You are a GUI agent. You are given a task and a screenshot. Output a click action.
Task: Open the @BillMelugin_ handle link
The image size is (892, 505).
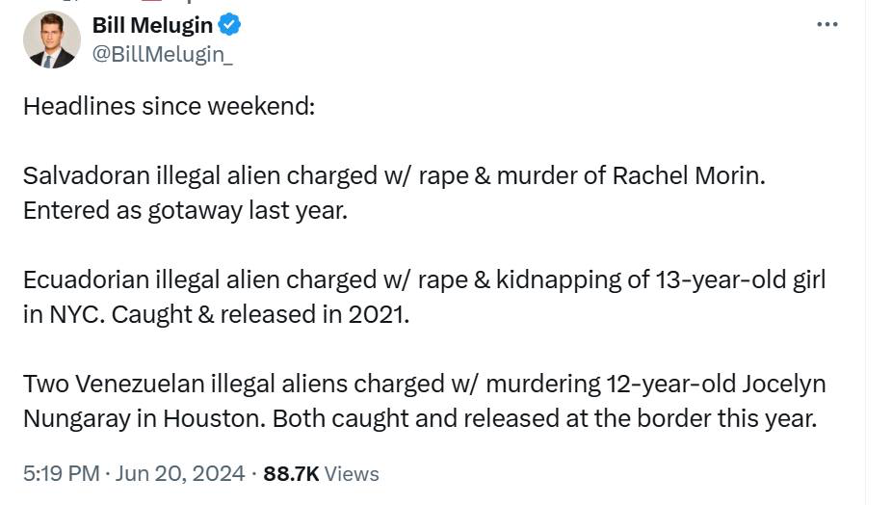(x=162, y=55)
